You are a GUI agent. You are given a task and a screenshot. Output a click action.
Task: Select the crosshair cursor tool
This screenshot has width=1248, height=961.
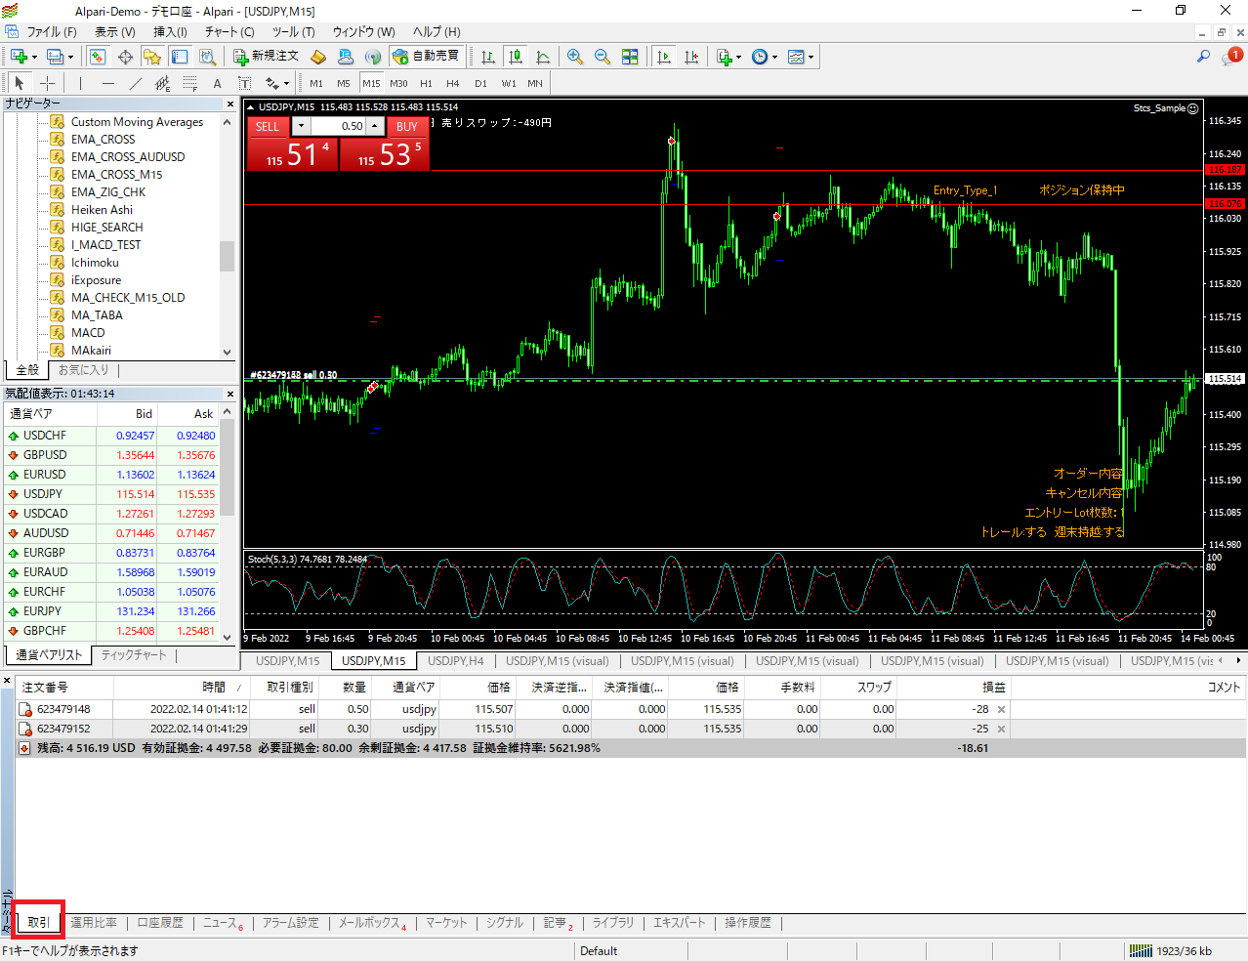pyautogui.click(x=47, y=83)
